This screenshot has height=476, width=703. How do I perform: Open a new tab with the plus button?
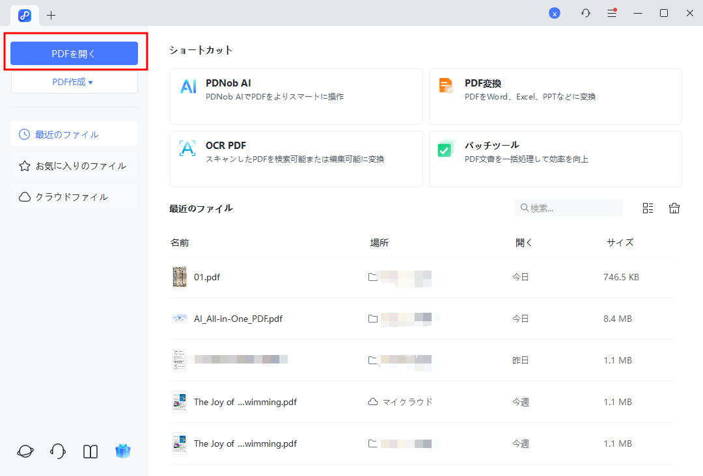coord(51,14)
